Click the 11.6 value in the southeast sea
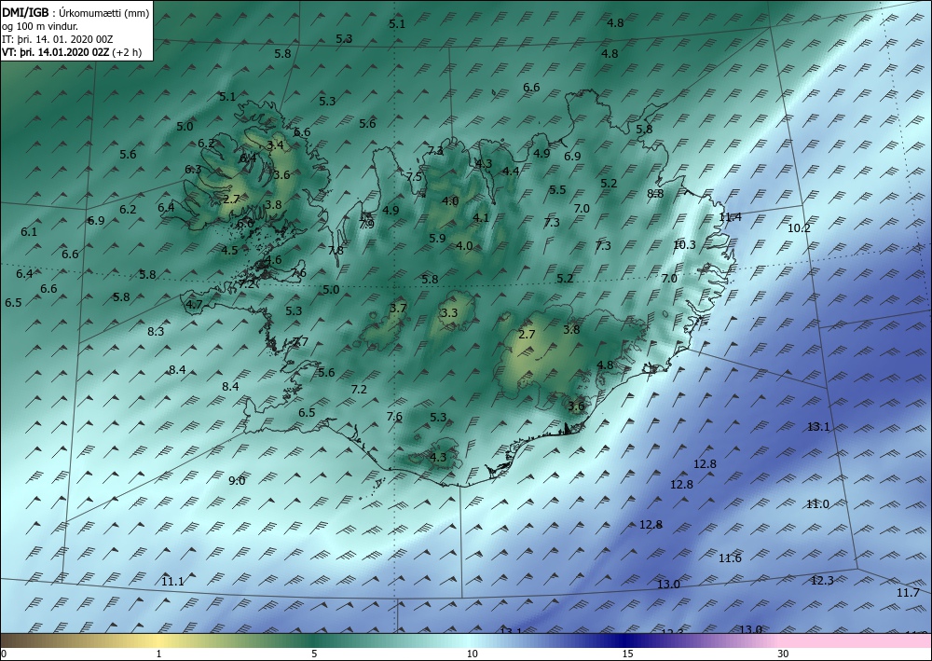The height and width of the screenshot is (661, 932). (730, 558)
